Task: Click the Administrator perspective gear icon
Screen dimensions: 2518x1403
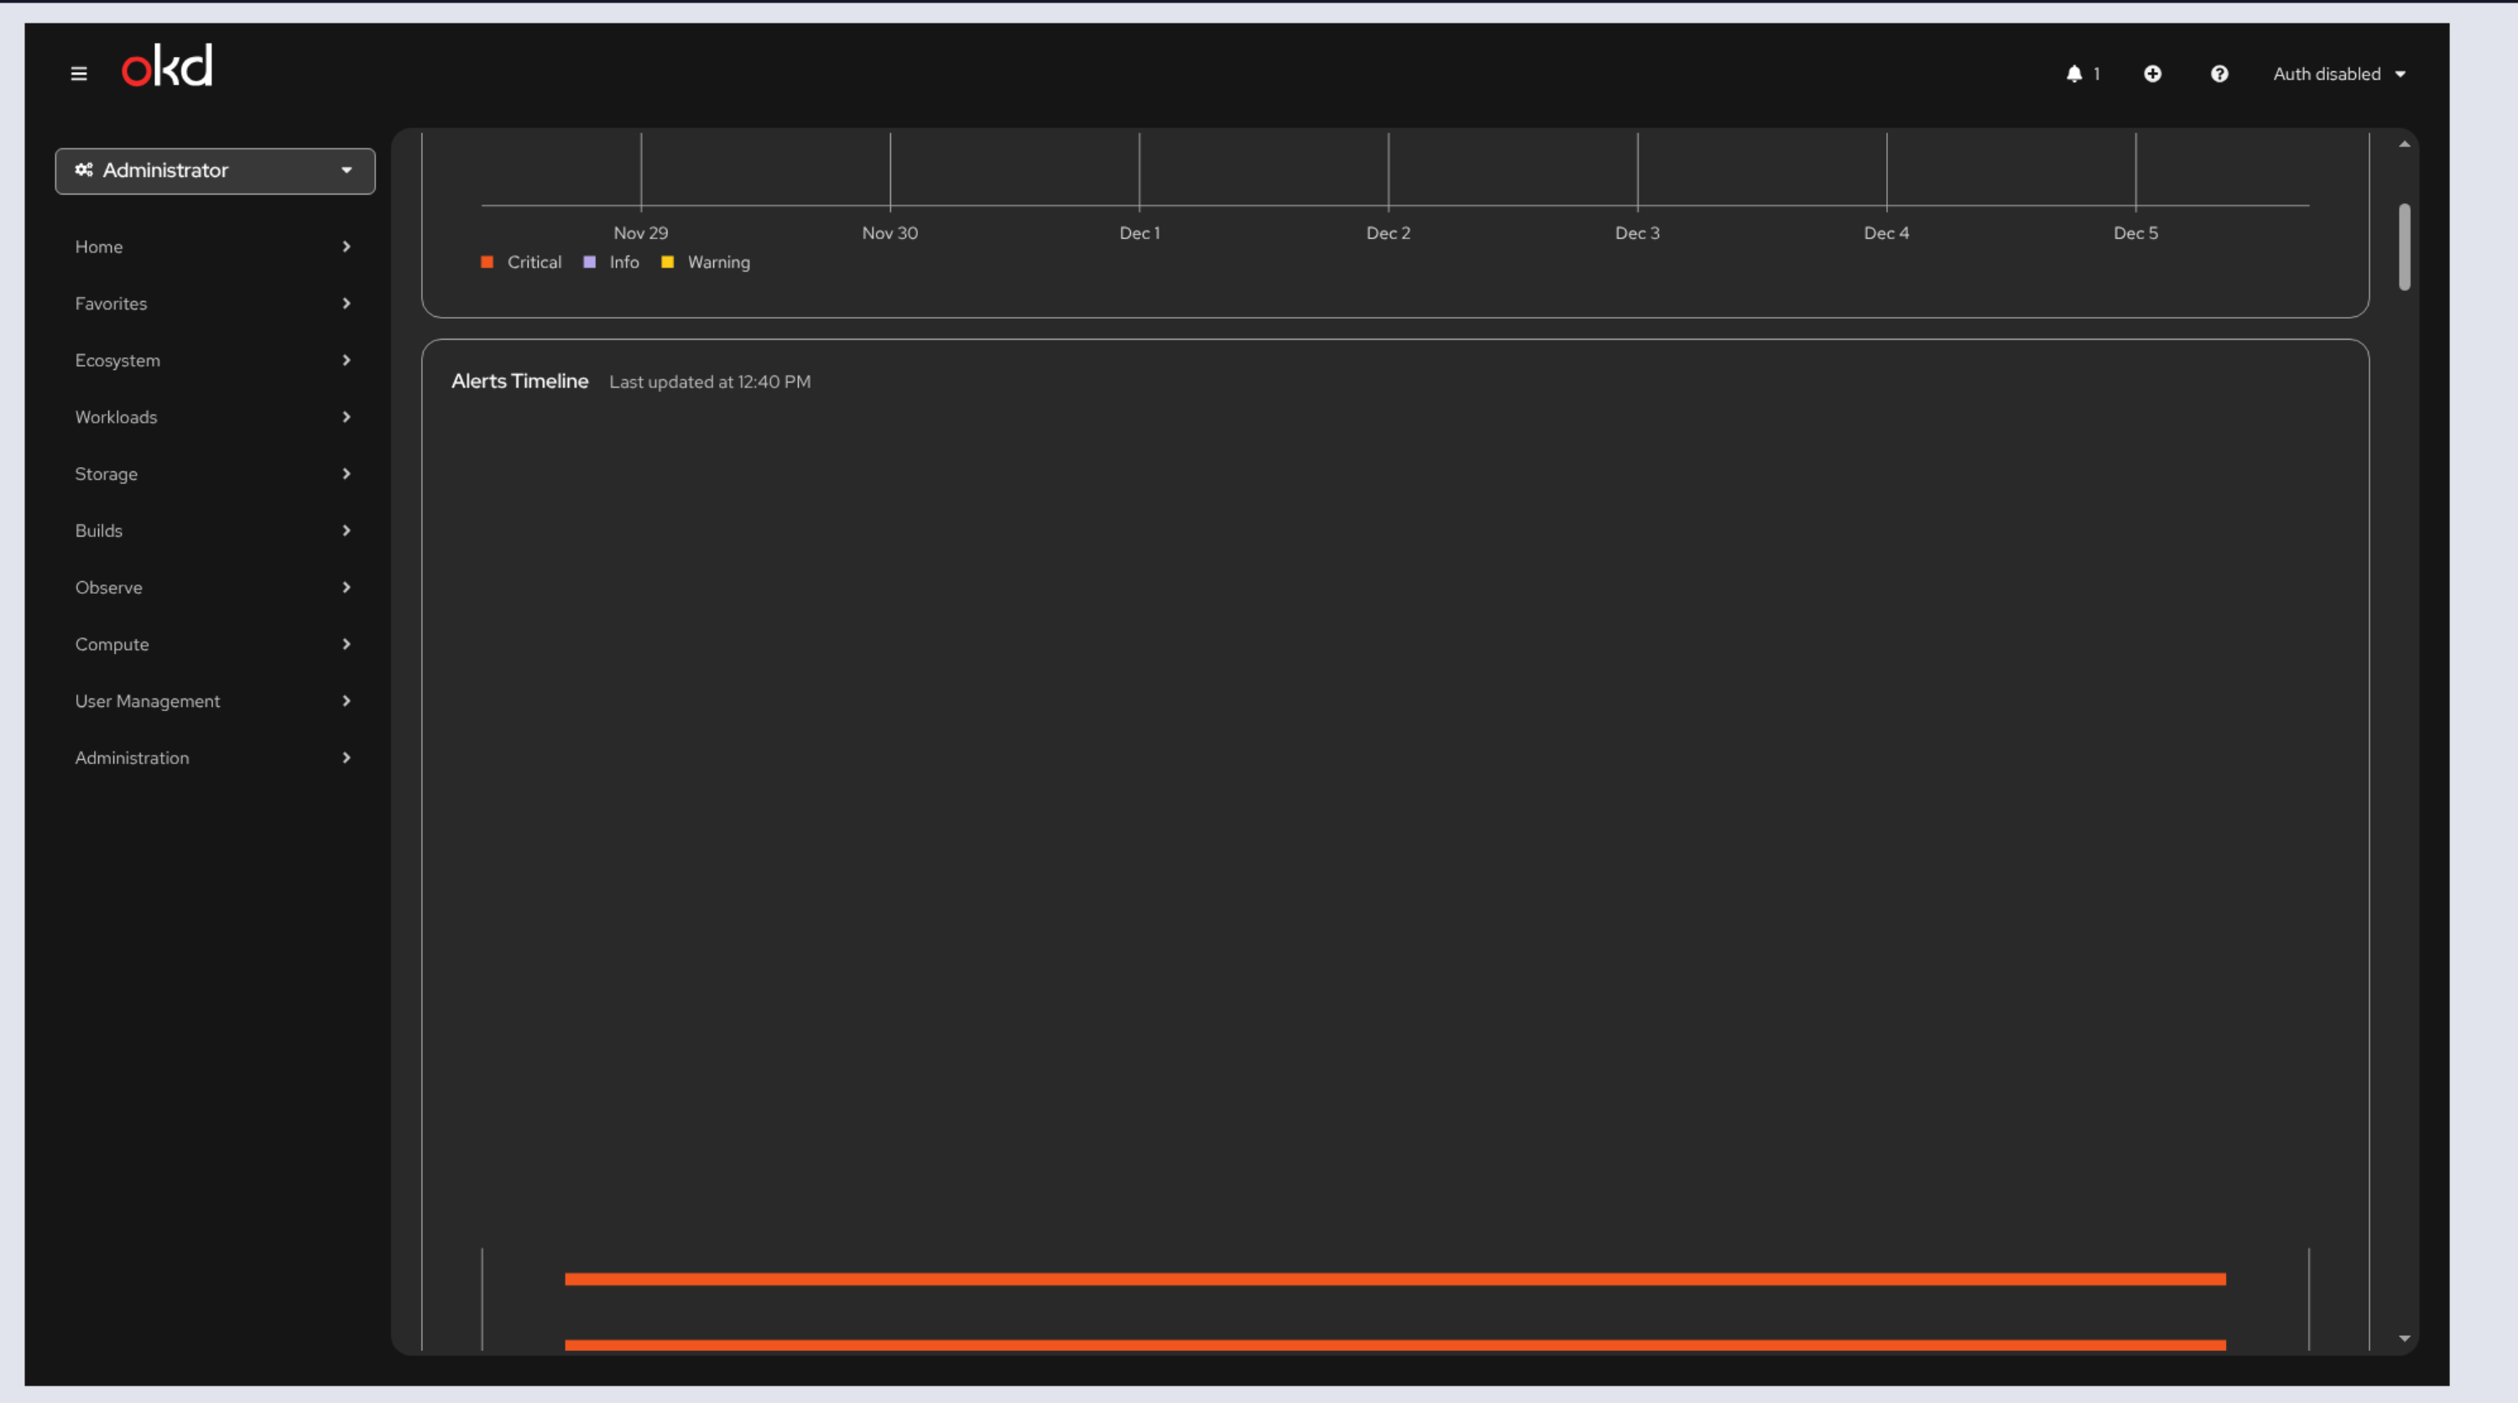Action: coord(84,170)
